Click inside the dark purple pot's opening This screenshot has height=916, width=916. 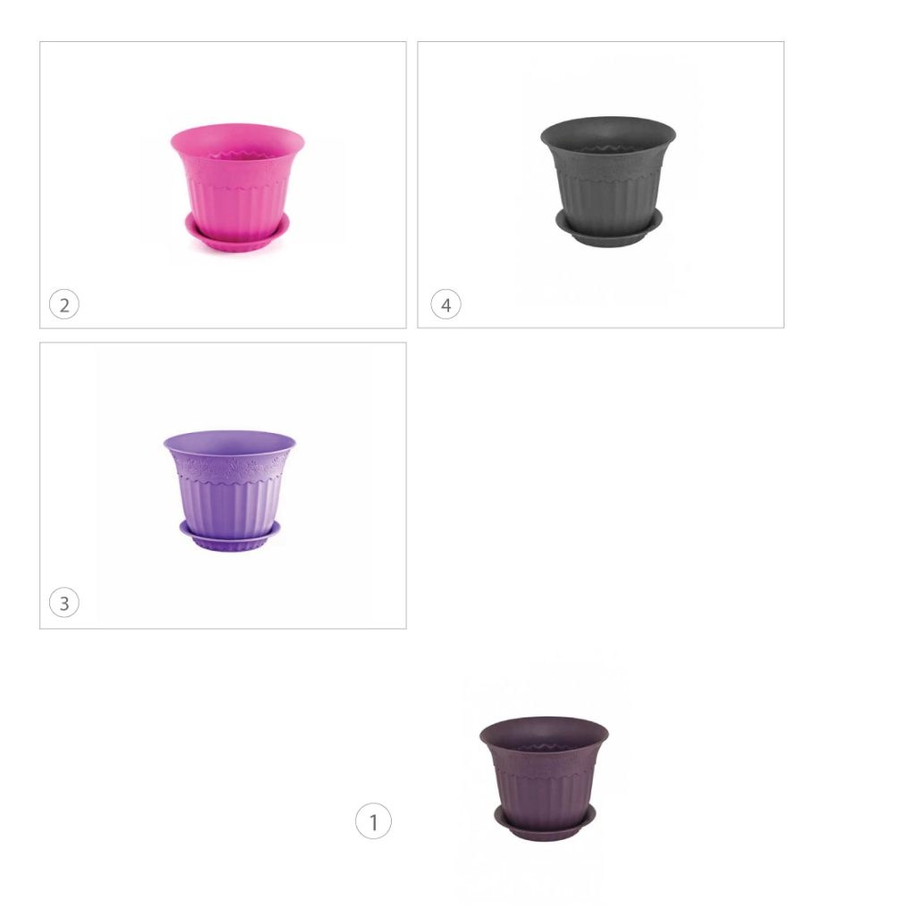(545, 734)
